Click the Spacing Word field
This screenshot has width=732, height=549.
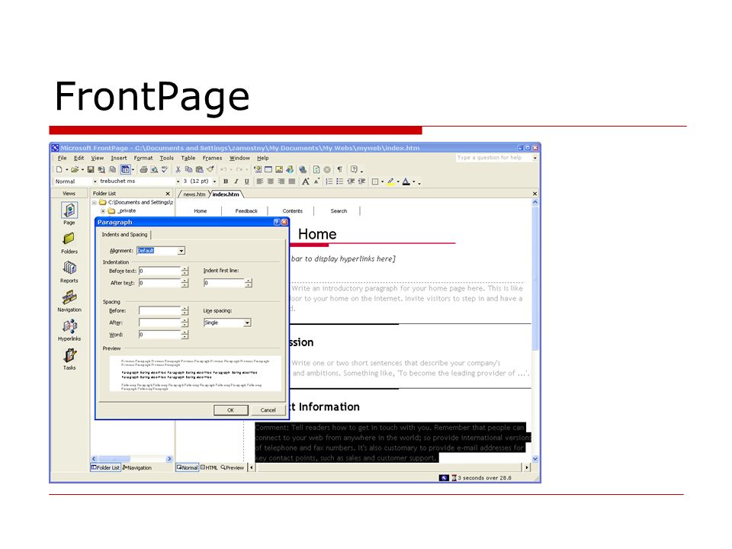click(159, 334)
